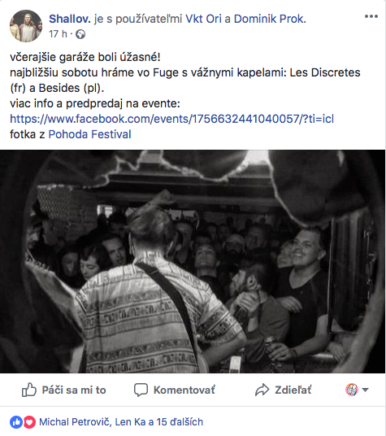Open Vkt Ori tagged profile
Screen dimensions: 386x436
[x=203, y=19]
